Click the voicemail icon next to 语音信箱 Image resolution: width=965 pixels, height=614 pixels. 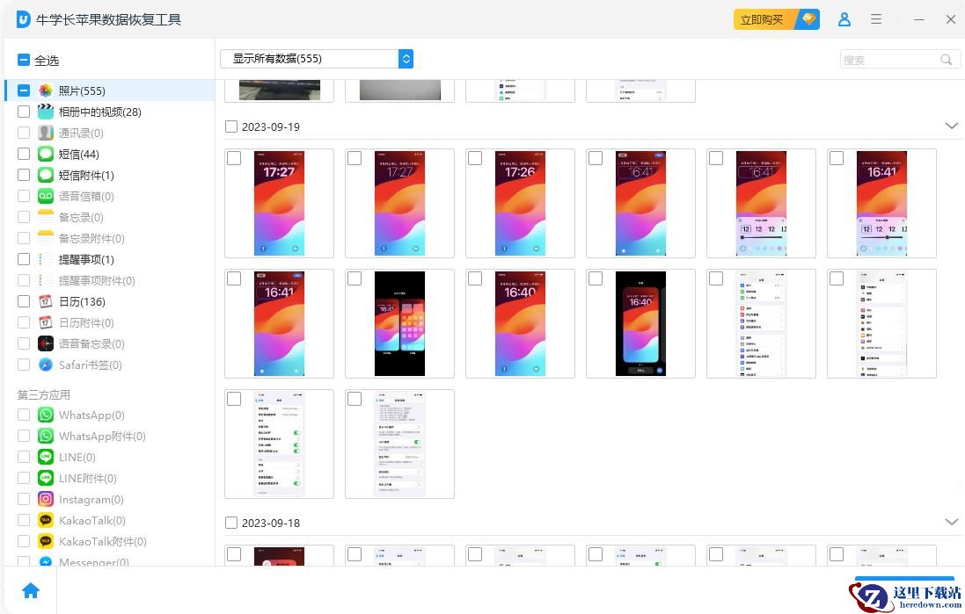coord(46,196)
